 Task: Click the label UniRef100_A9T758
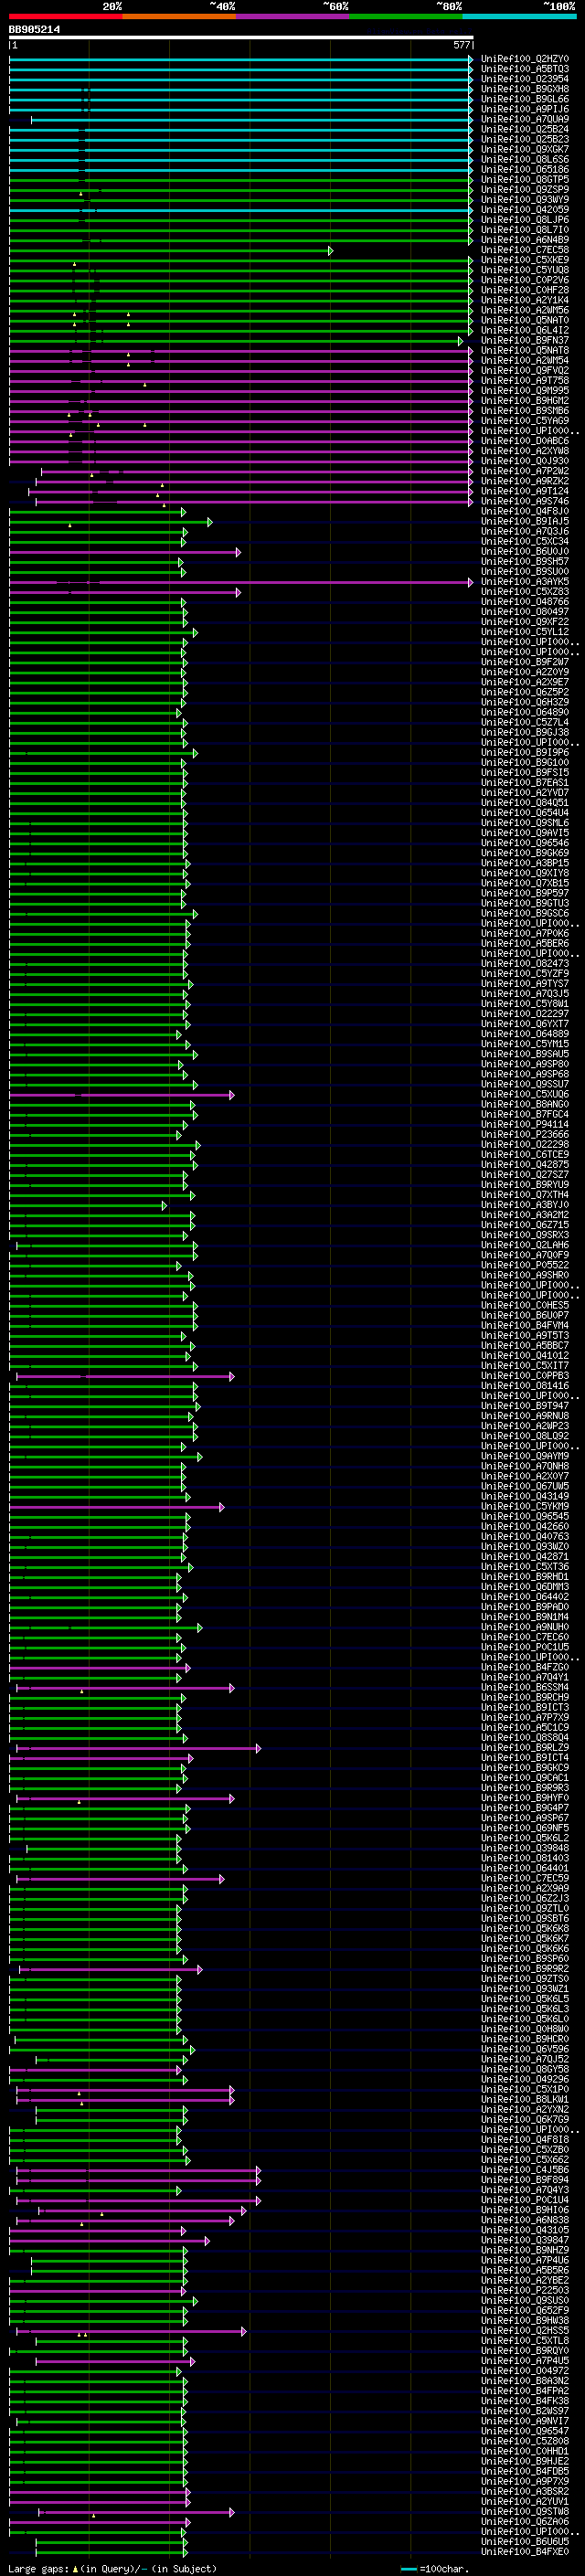click(525, 381)
